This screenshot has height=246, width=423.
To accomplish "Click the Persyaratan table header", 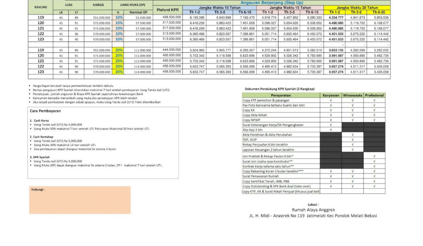I will [x=281, y=95].
